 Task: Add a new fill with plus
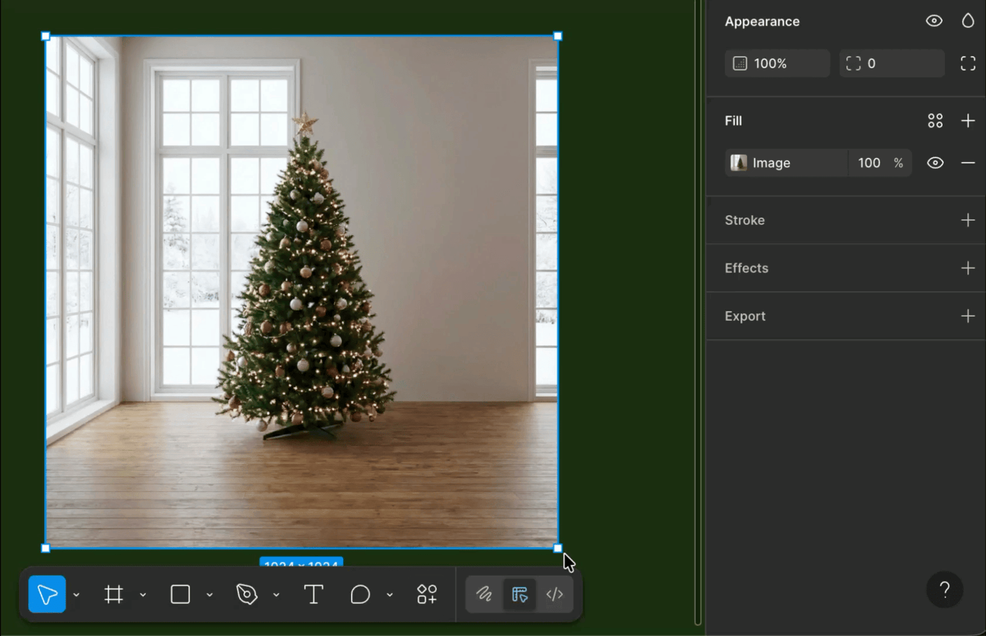click(968, 121)
